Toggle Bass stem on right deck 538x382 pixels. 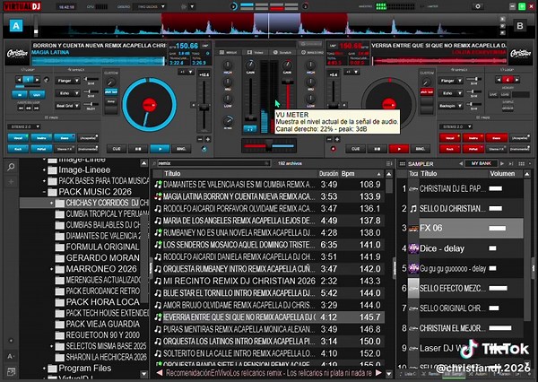tap(496, 138)
